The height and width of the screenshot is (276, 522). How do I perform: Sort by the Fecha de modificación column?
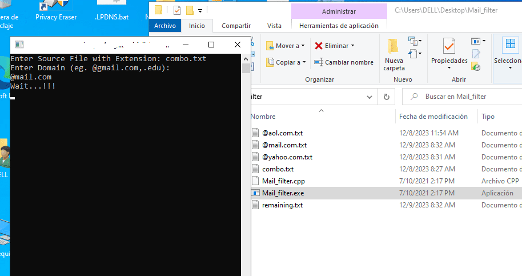point(433,117)
